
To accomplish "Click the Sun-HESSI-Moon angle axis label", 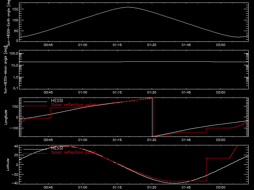I will point(5,70).
